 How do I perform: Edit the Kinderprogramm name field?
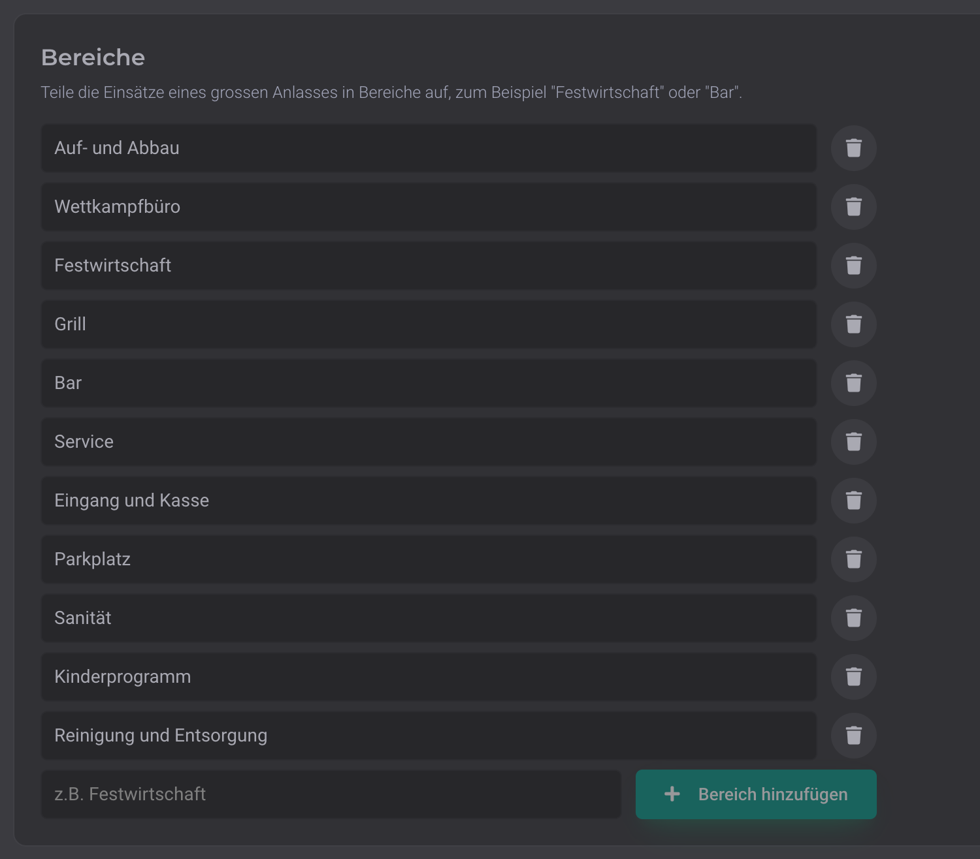(429, 677)
